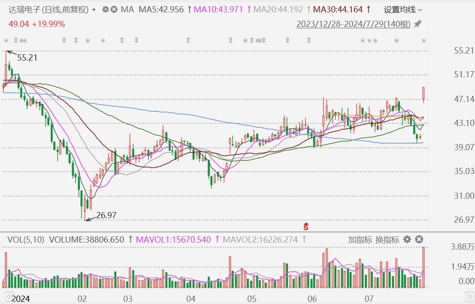This screenshot has height=304, width=475.
Task: Click the MAVOL1:15670.540 reading
Action: 173,240
